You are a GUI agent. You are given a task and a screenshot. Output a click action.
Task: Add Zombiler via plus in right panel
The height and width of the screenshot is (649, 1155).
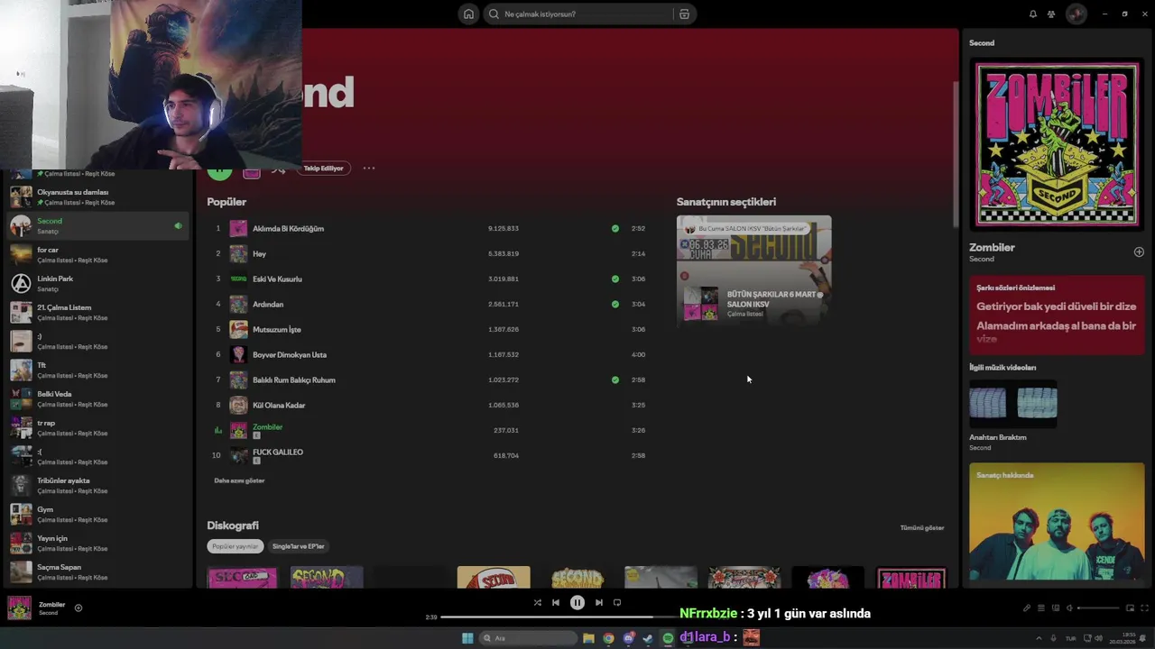tap(1139, 251)
